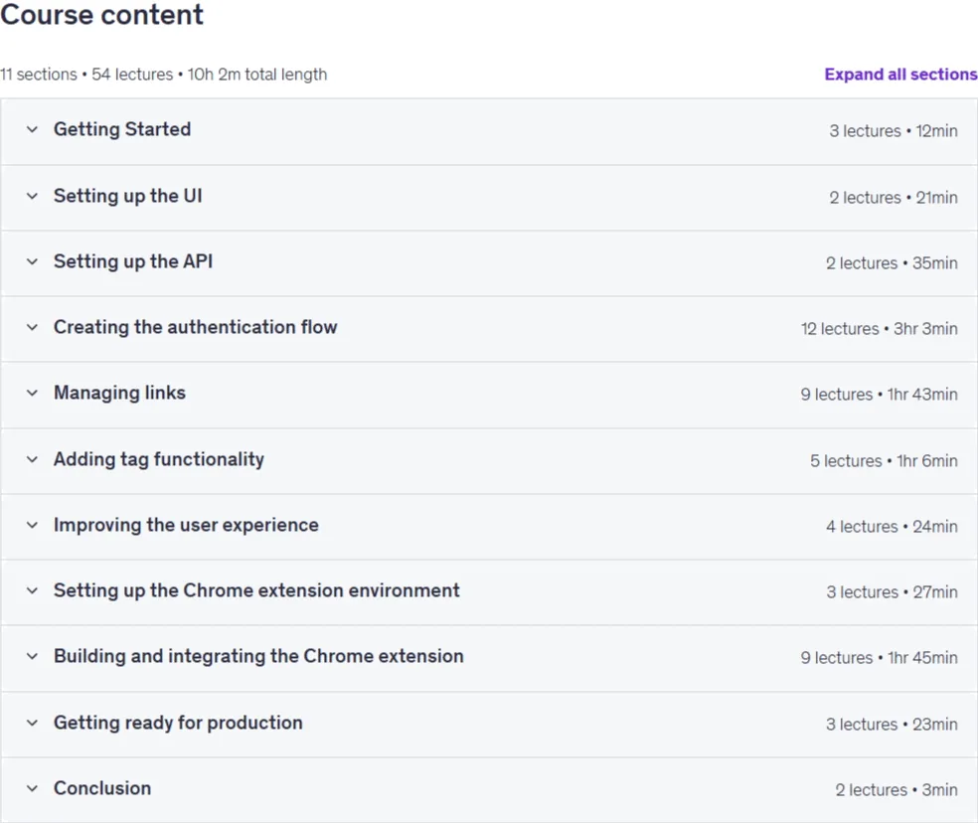978x823 pixels.
Task: Click the '3 lectures • 12min' text
Action: (x=894, y=131)
